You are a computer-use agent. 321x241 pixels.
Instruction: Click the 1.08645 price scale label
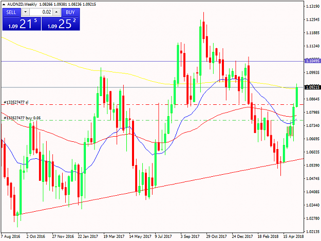[313, 99]
